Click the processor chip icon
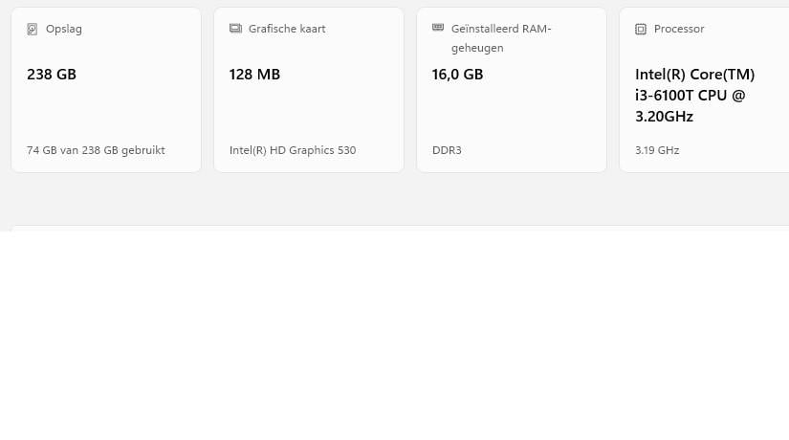 coord(641,29)
